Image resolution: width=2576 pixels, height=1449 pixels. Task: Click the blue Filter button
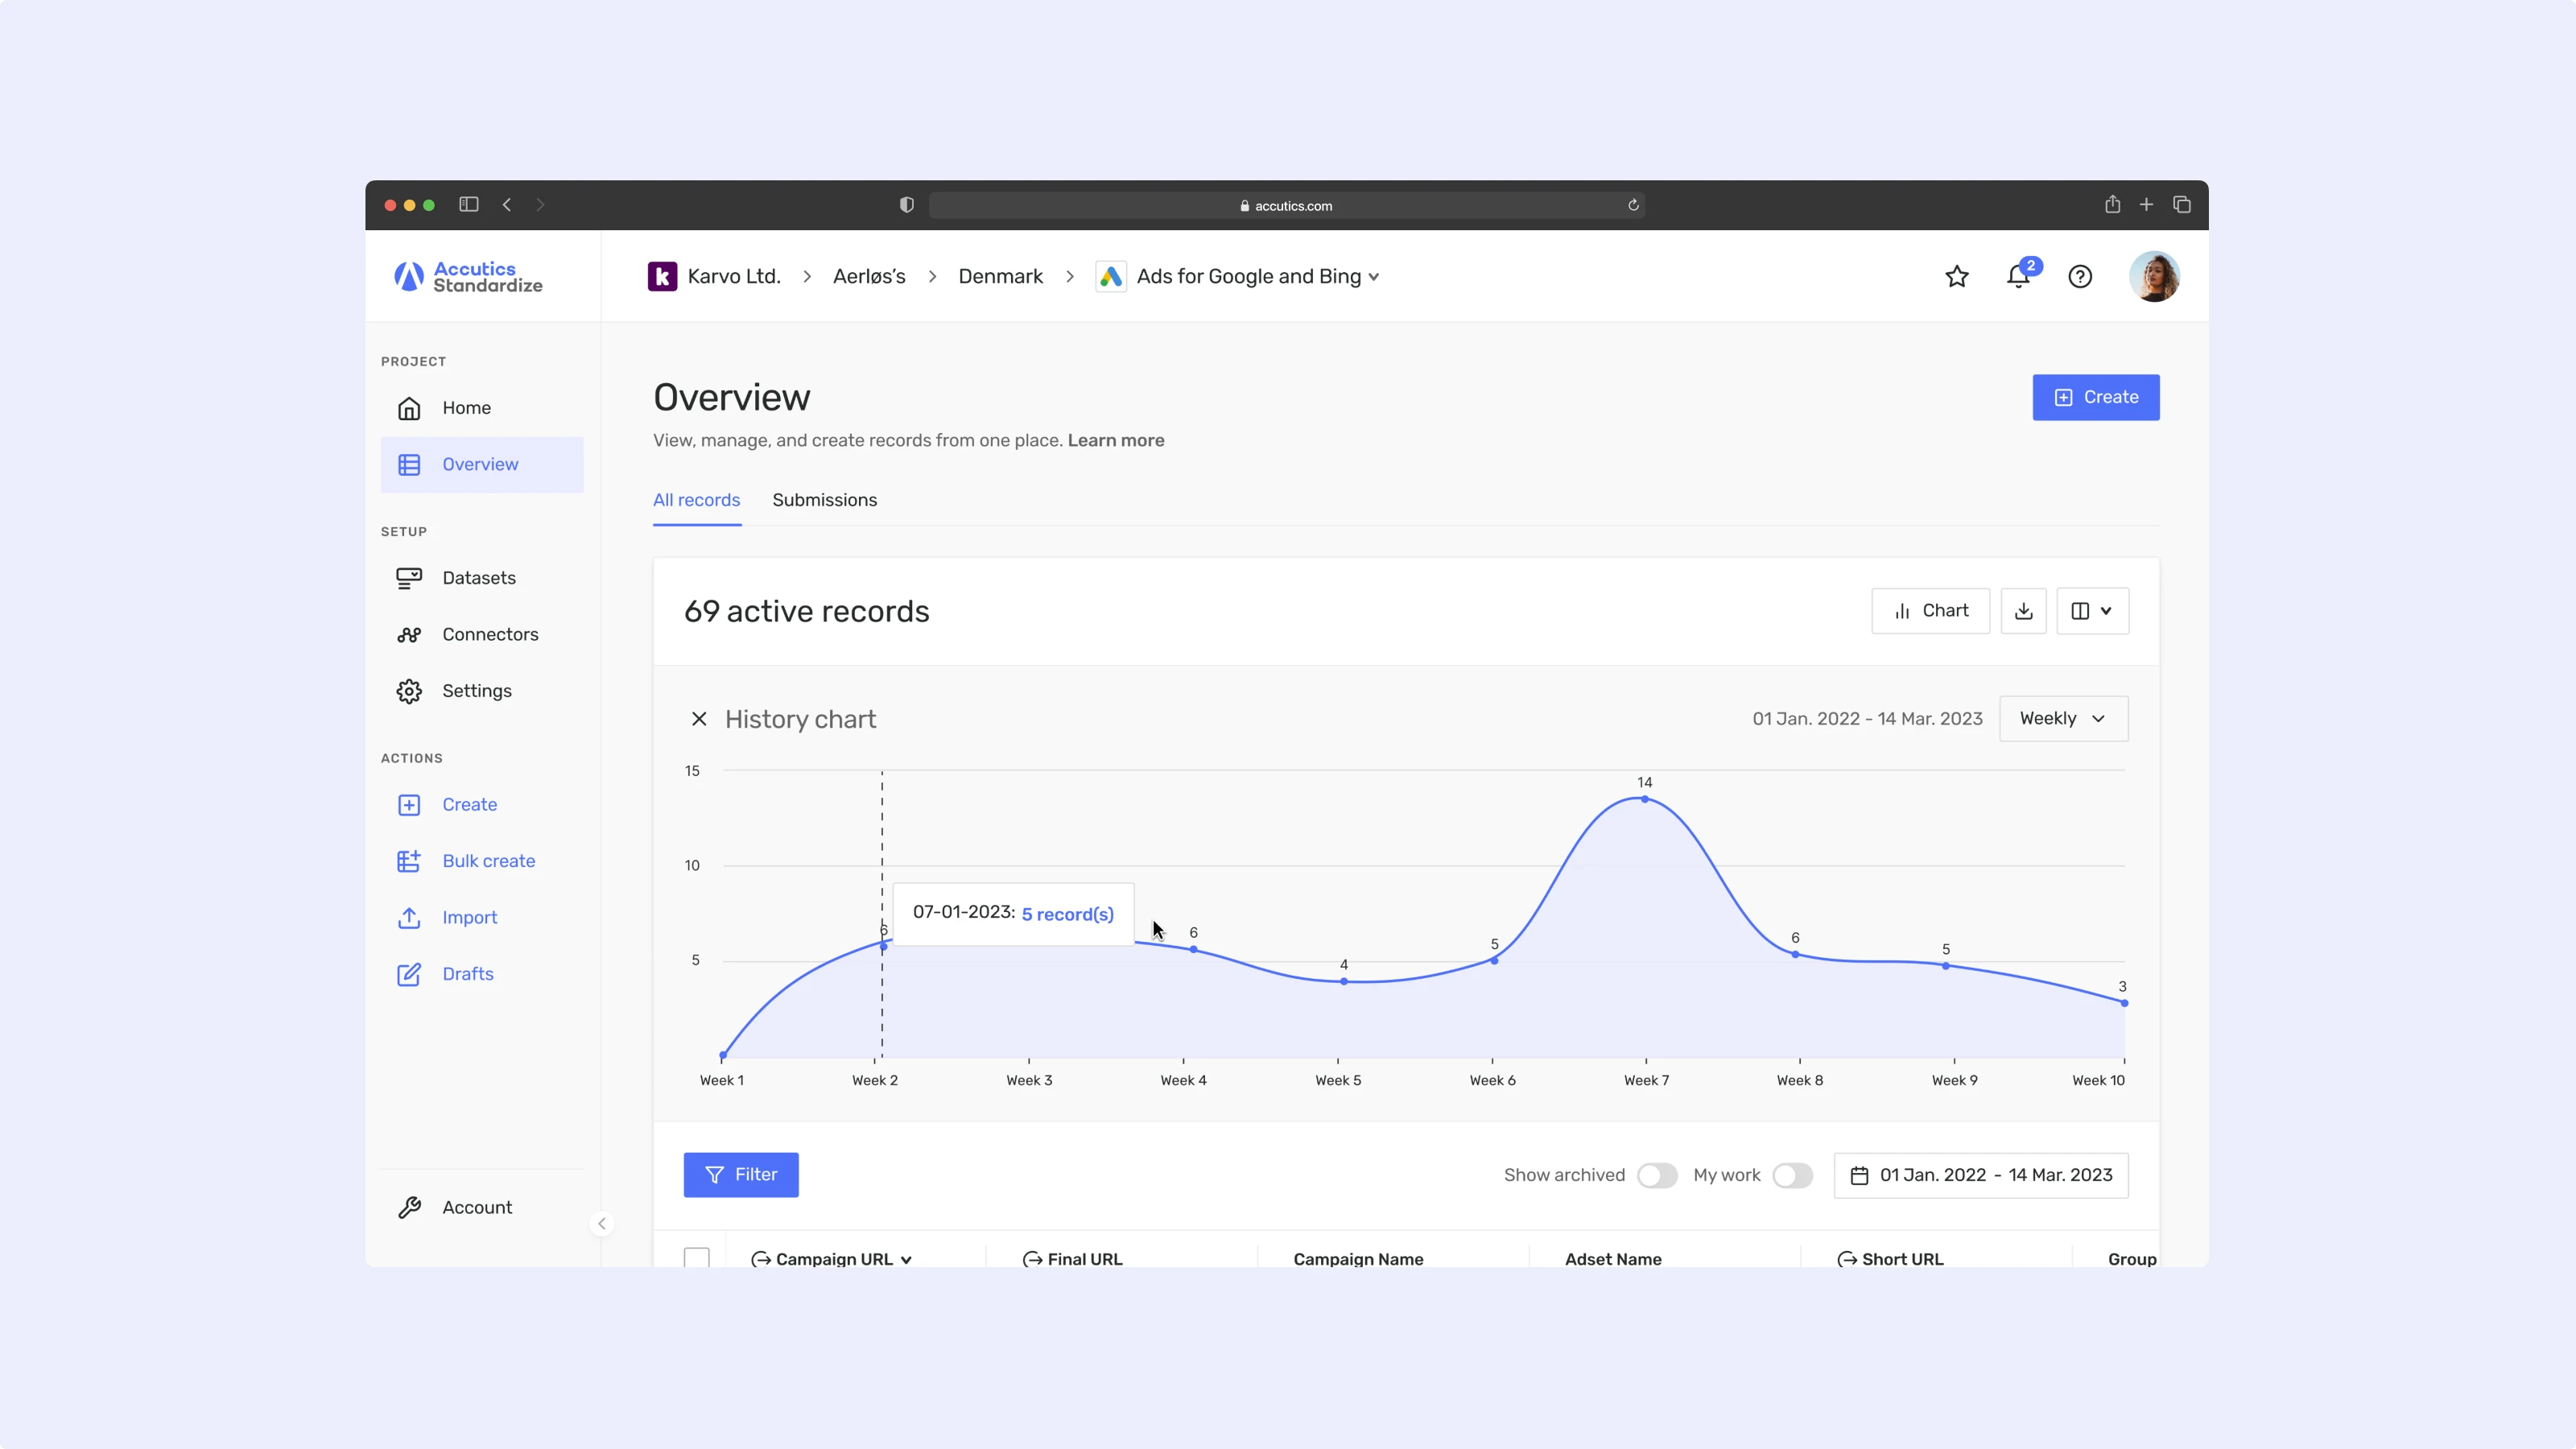click(x=740, y=1175)
